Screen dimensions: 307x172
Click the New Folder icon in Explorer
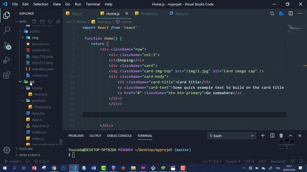point(42,21)
